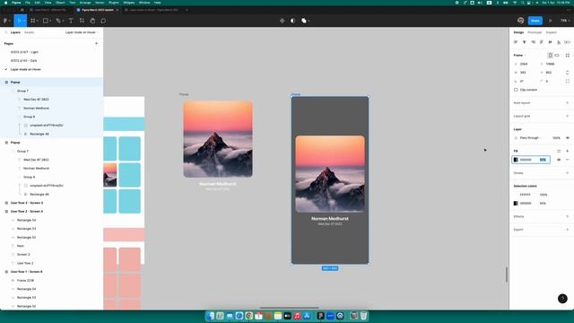Toggle Independent corners option
The image size is (574, 323).
coord(568,82)
